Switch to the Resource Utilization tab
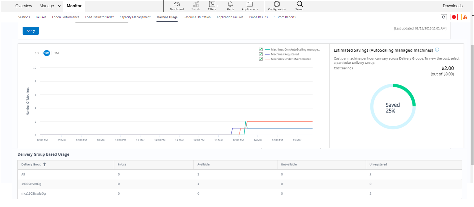 pos(197,17)
